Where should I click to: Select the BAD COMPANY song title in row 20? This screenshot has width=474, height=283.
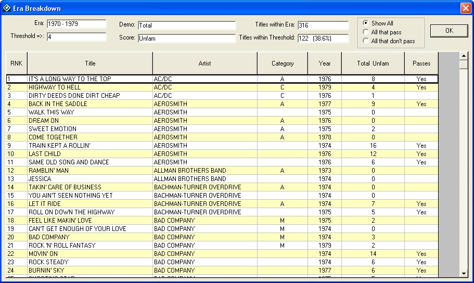pos(49,237)
